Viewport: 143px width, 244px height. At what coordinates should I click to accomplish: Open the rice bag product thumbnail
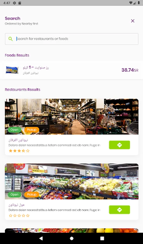pyautogui.click(x=12, y=70)
